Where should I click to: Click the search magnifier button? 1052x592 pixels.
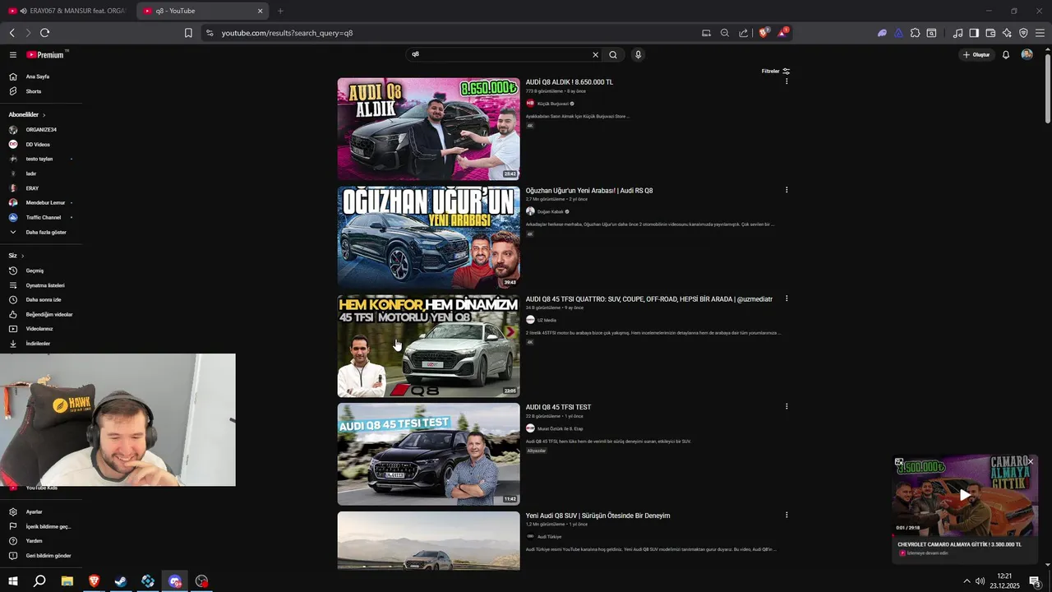click(613, 55)
